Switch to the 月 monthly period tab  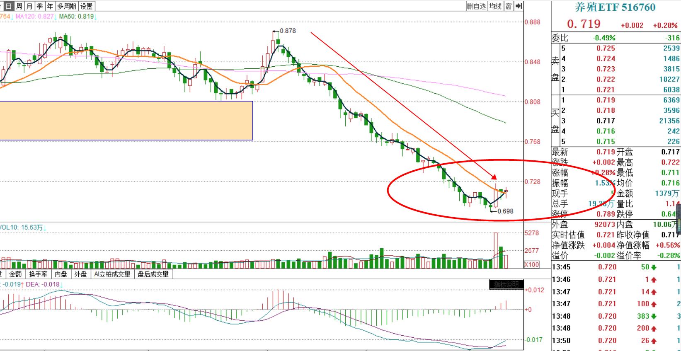click(x=29, y=6)
